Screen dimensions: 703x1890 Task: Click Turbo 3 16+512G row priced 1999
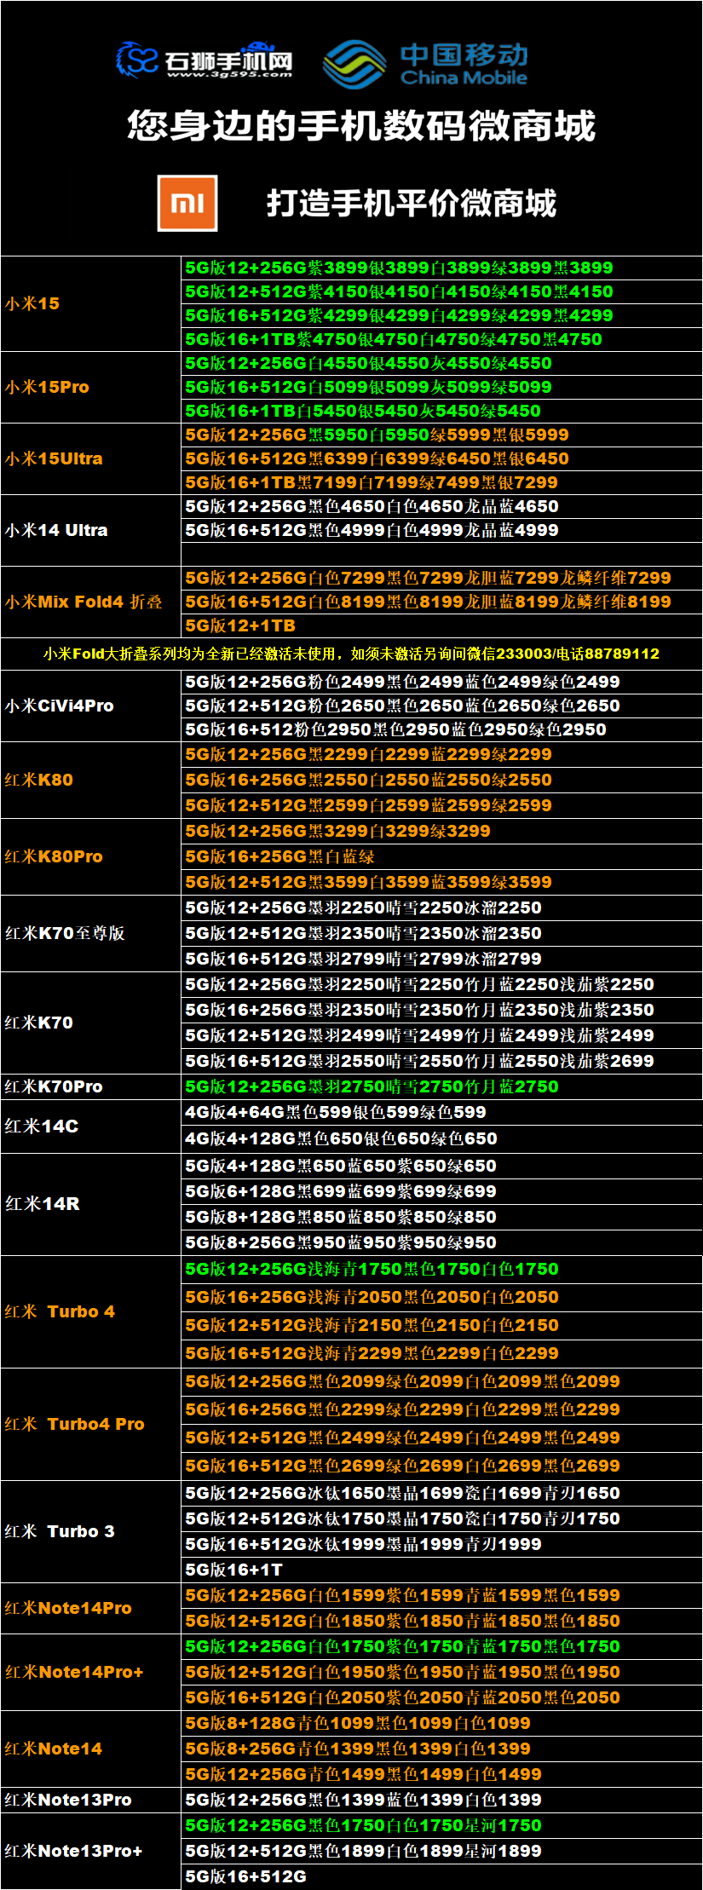441,1544
